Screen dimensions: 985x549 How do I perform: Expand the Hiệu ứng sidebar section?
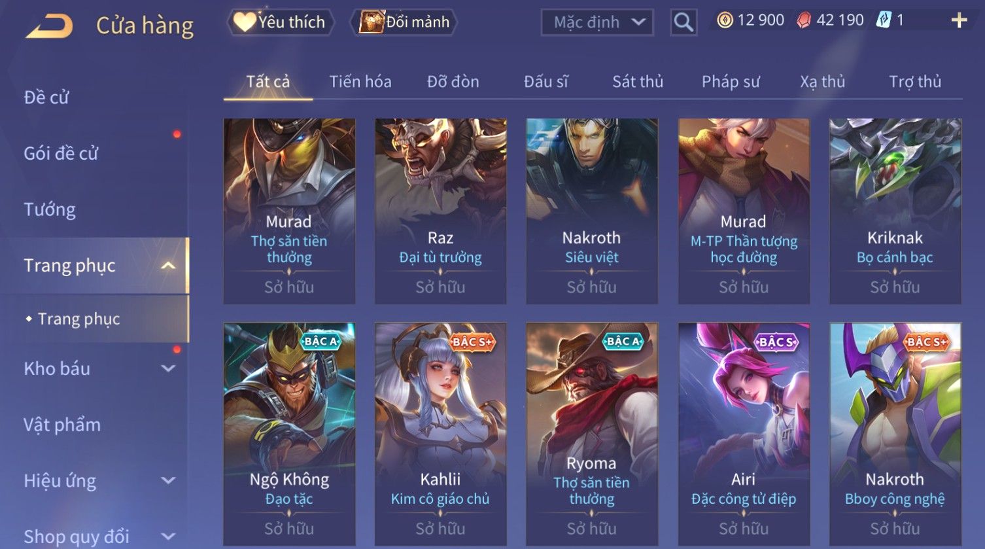[x=168, y=481]
